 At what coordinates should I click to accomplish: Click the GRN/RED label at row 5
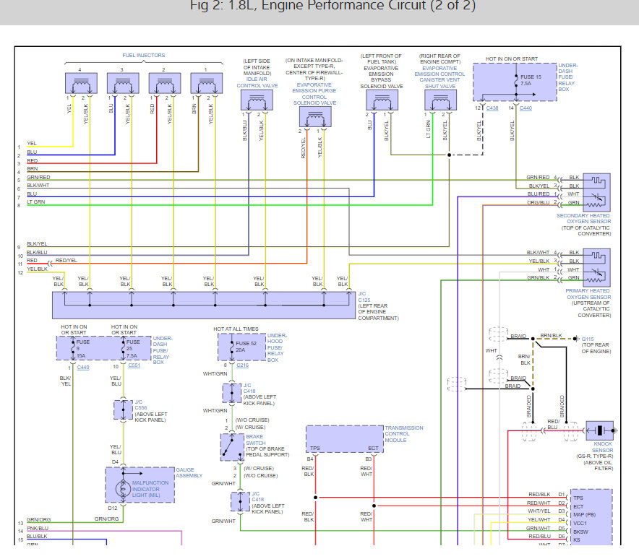tap(38, 177)
